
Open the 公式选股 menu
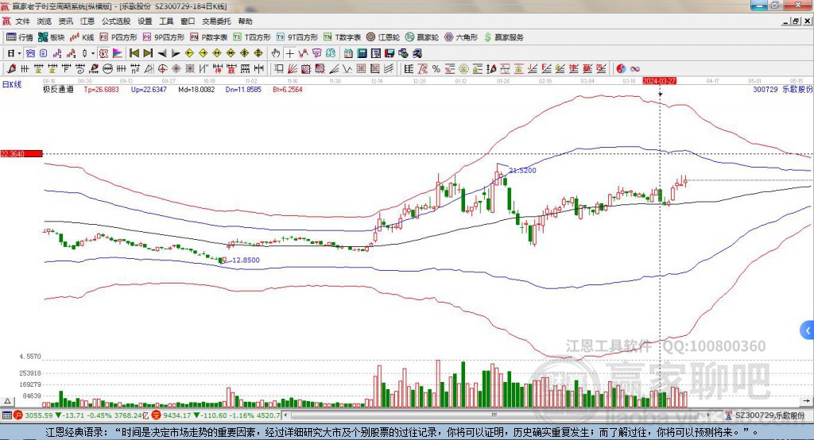(x=116, y=21)
